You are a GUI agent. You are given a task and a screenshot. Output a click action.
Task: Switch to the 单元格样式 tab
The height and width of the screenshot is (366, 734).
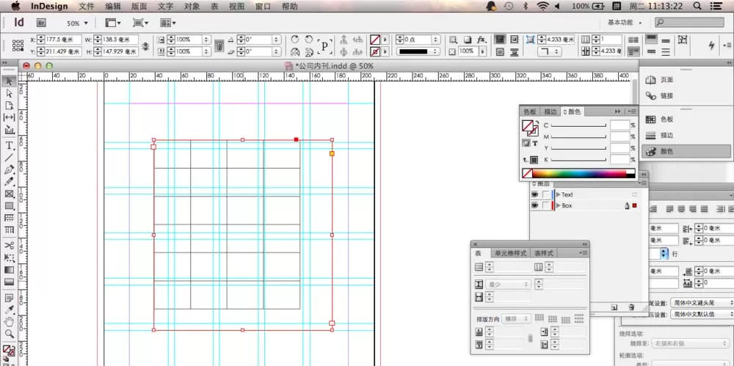(511, 253)
